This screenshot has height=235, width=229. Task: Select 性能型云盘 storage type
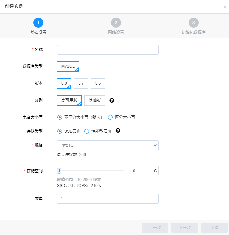point(87,131)
